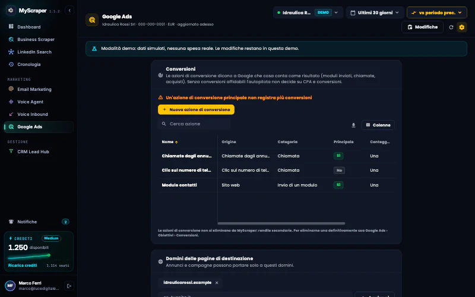Select the Modulo contatti row name
This screenshot has width=475, height=297.
coord(179,185)
